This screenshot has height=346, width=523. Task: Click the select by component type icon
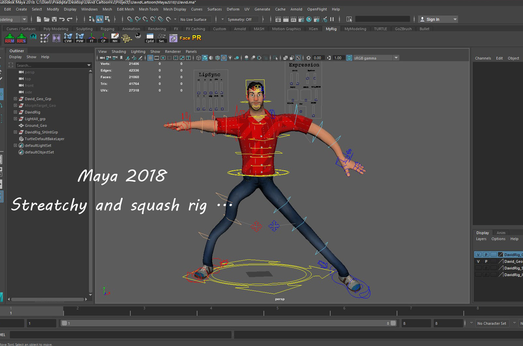click(107, 19)
